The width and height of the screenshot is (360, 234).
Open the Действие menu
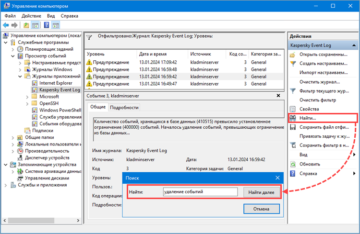tap(31, 16)
